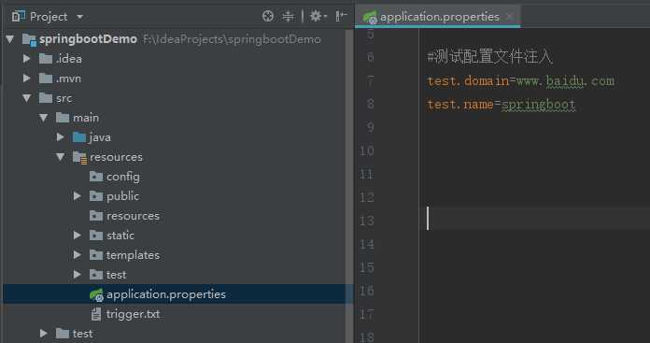
Task: Click the scroll-from-source target icon
Action: (268, 16)
